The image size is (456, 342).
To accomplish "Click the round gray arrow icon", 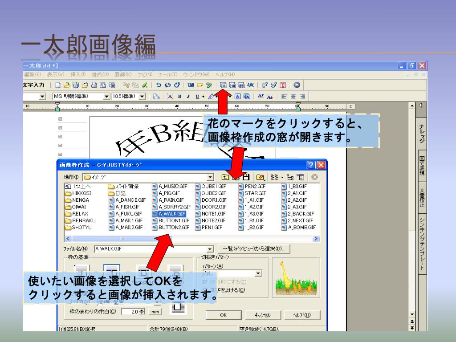I will click(297, 85).
